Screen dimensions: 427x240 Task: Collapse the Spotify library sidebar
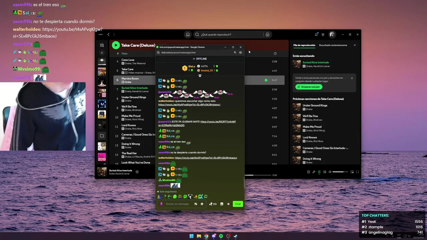coord(102,45)
